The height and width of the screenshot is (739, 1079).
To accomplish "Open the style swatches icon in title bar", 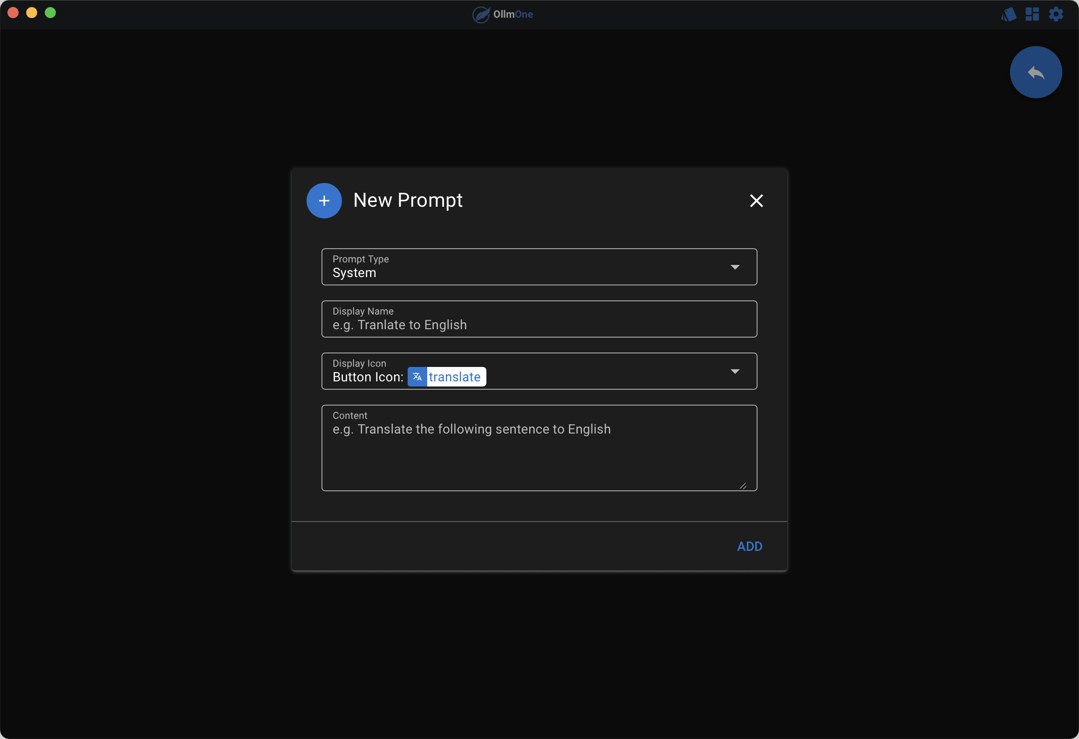I will 1009,14.
